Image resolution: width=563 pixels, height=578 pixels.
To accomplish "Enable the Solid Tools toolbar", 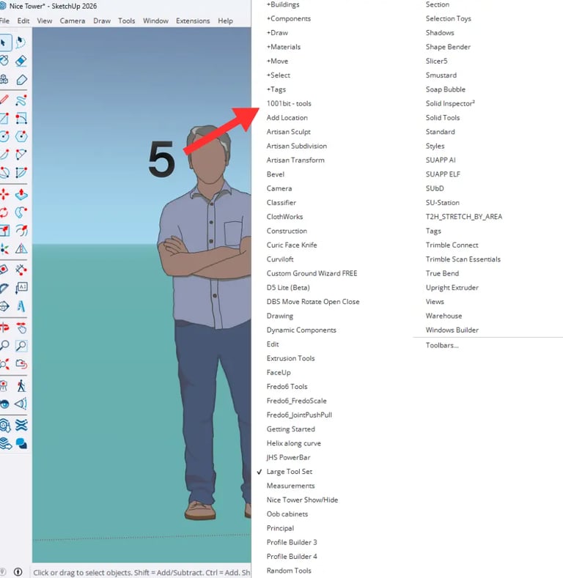I will [442, 118].
